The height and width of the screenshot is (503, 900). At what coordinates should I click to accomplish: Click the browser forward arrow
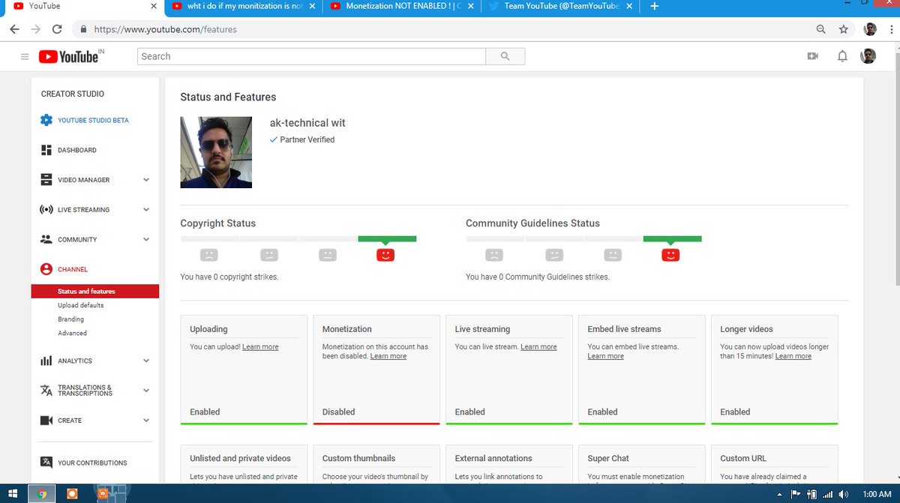35,29
